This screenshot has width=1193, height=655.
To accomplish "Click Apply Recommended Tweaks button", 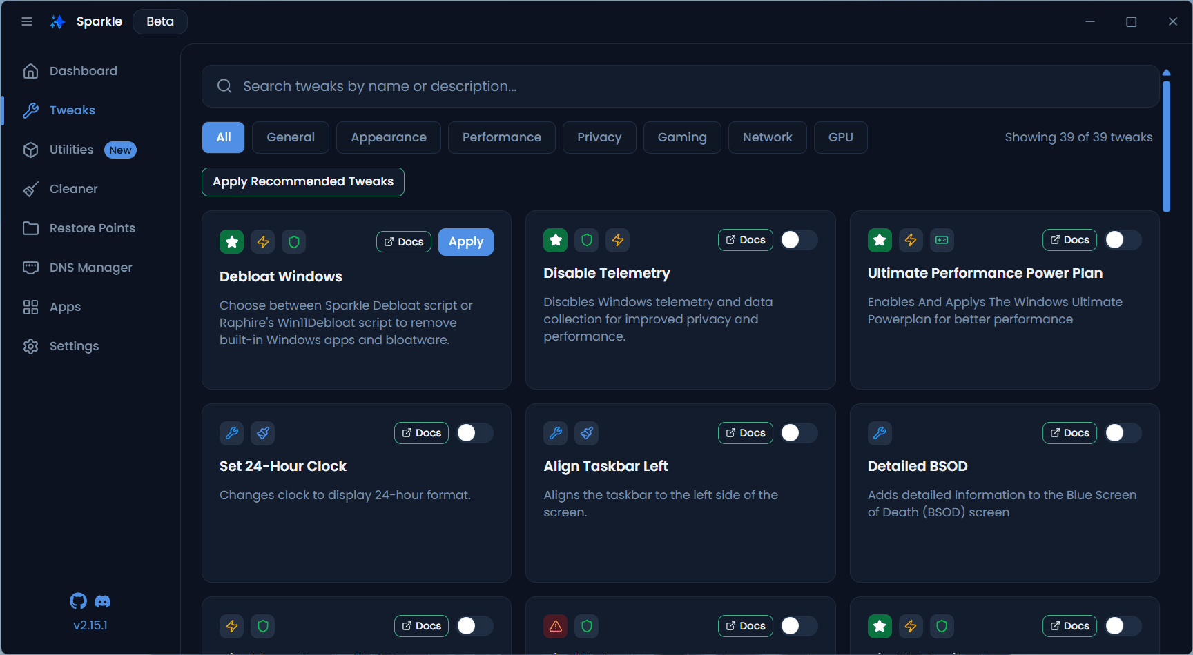I will (x=303, y=182).
